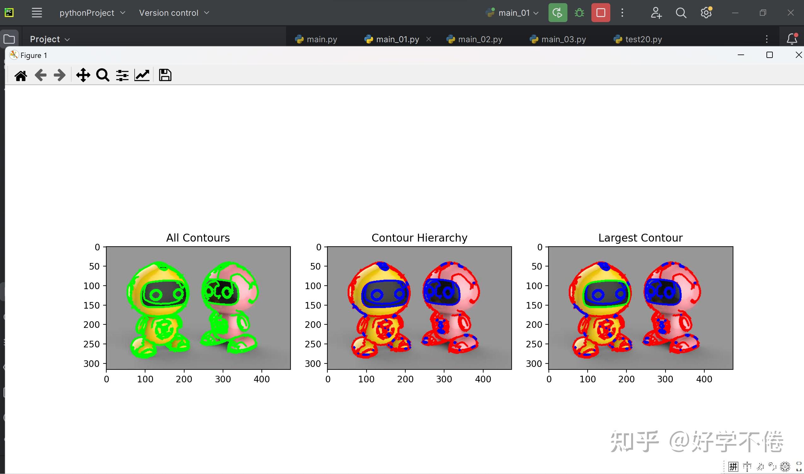Image resolution: width=804 pixels, height=474 pixels.
Task: Go back to the previous plot view
Action: point(40,75)
